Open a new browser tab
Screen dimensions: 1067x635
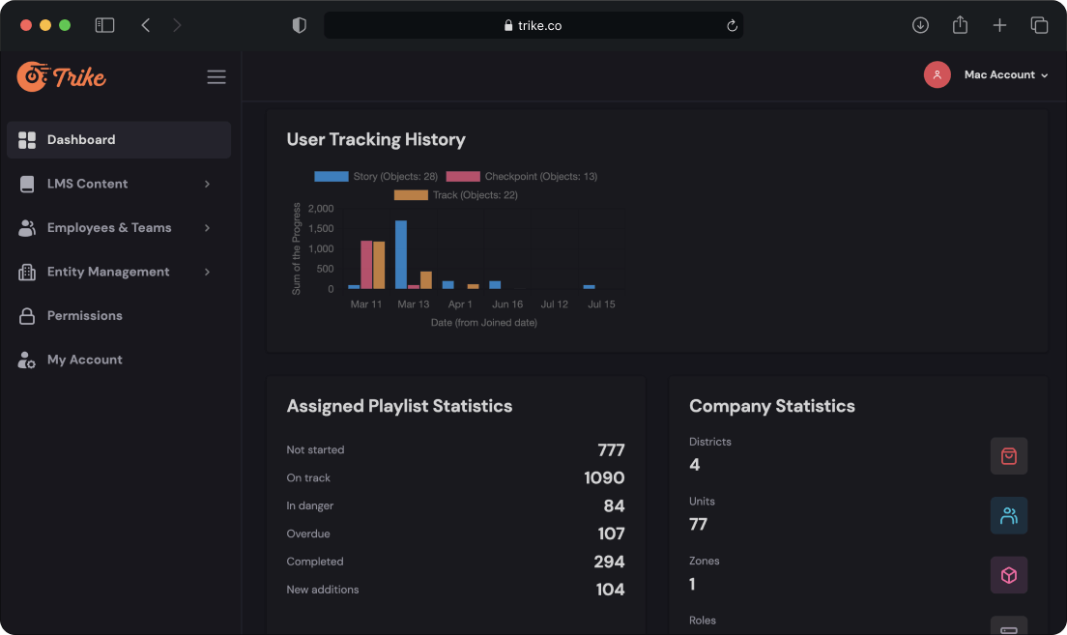click(999, 25)
